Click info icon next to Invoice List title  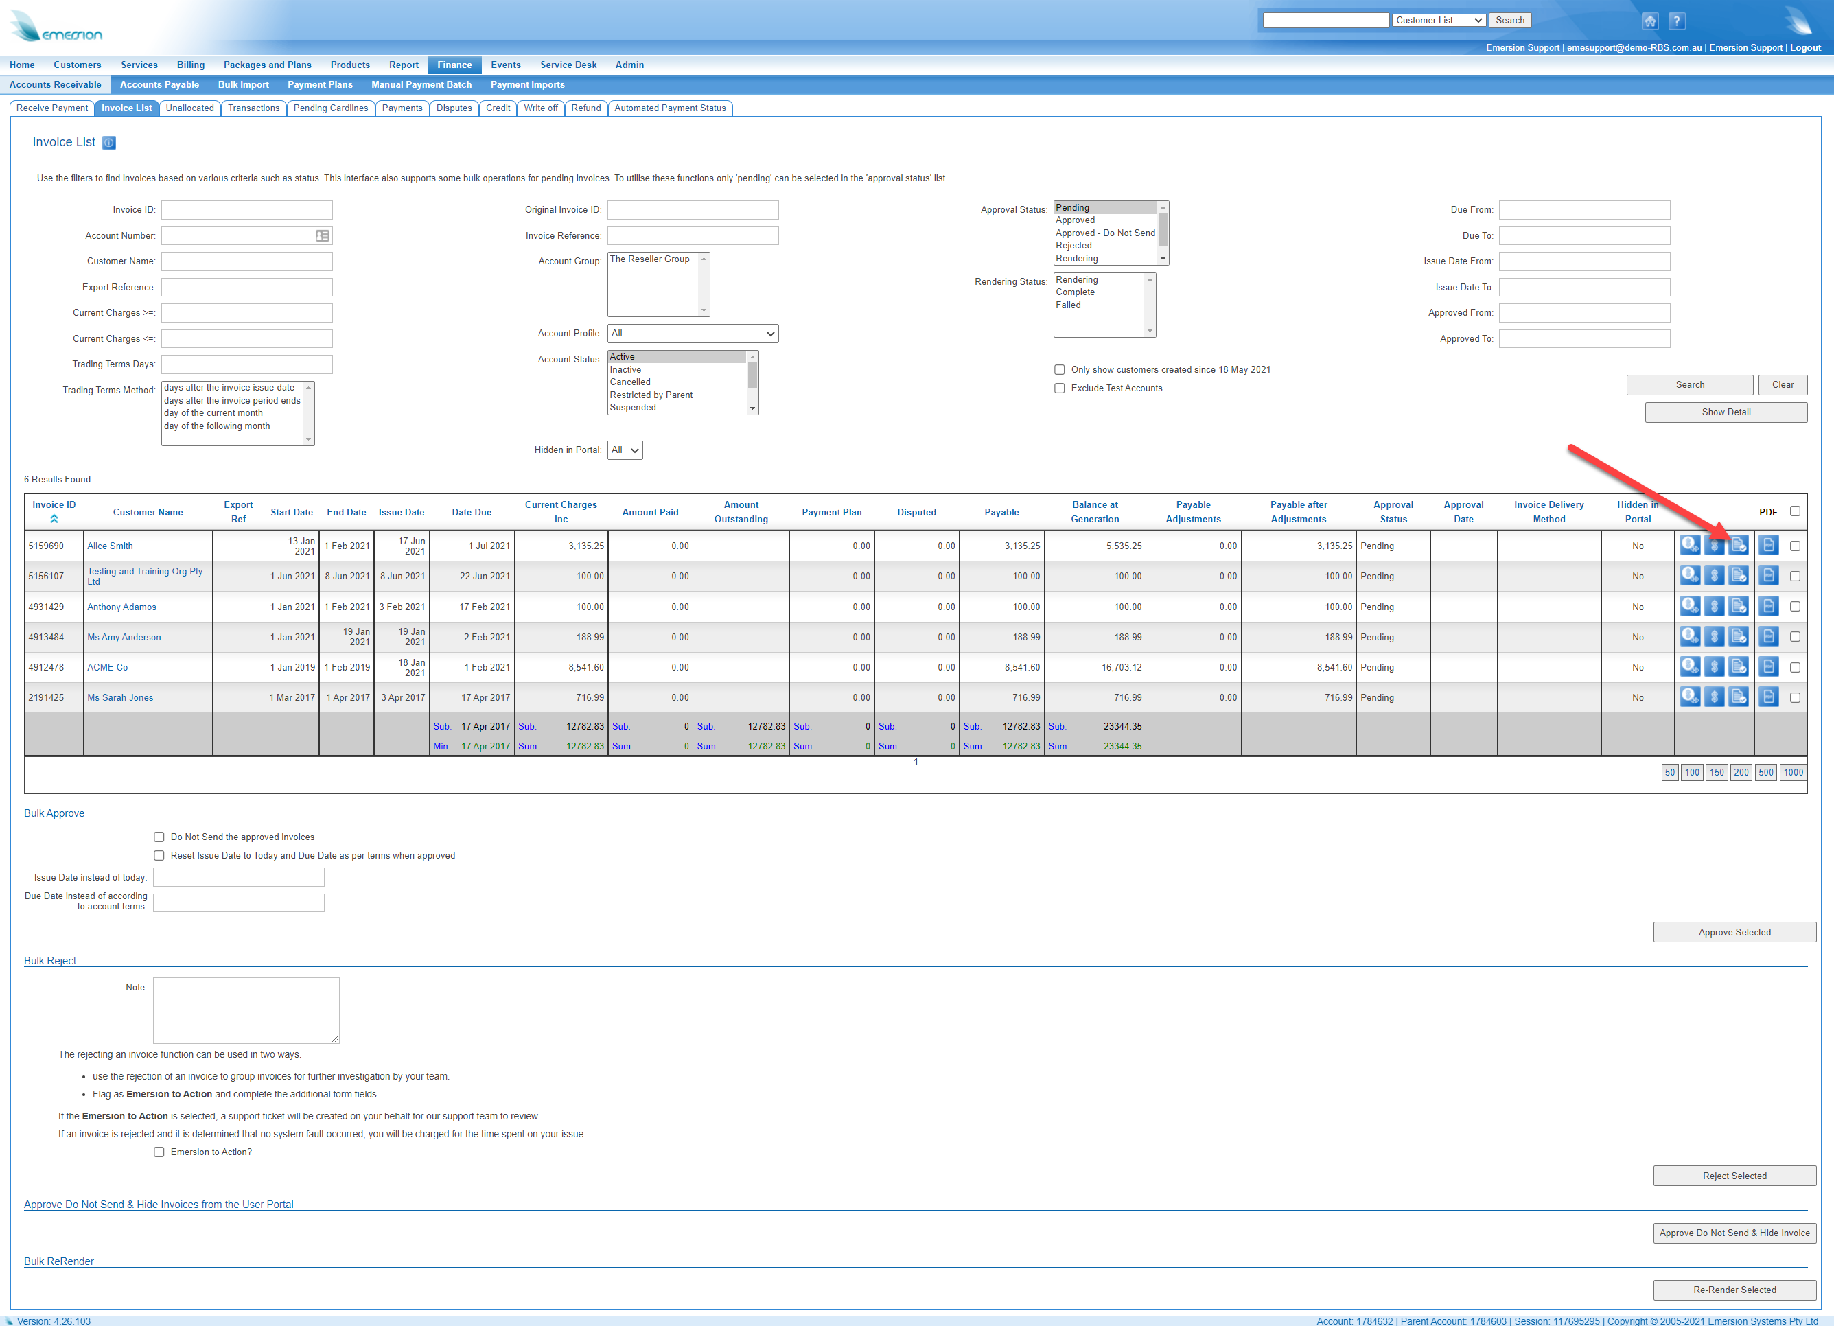click(109, 143)
